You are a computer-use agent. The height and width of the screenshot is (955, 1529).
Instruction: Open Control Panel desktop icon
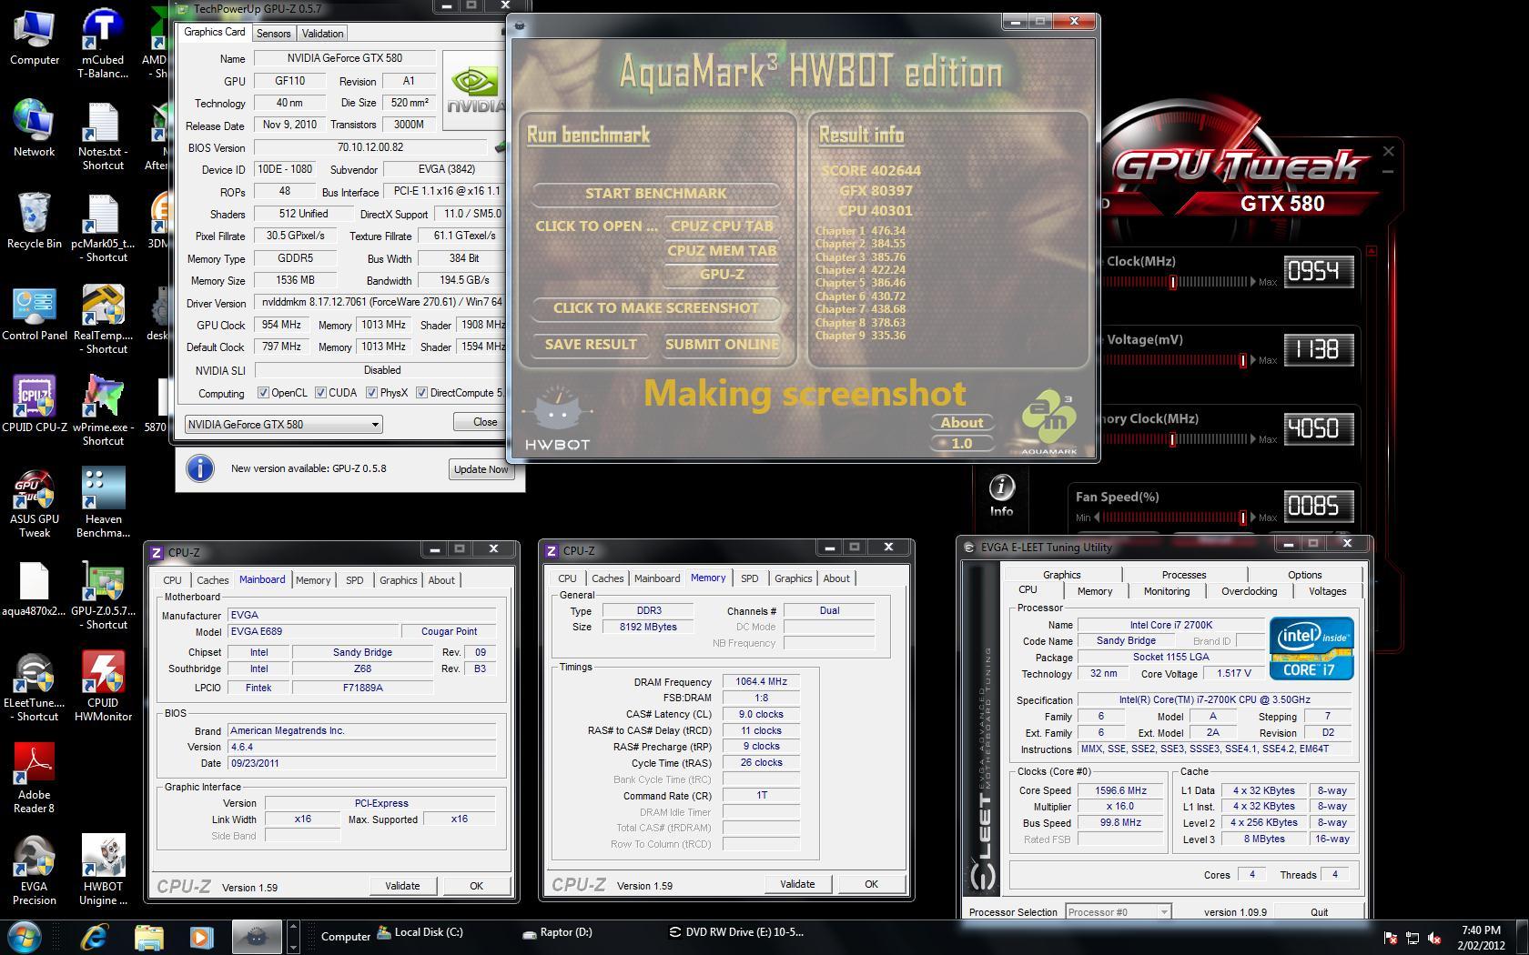[x=35, y=312]
